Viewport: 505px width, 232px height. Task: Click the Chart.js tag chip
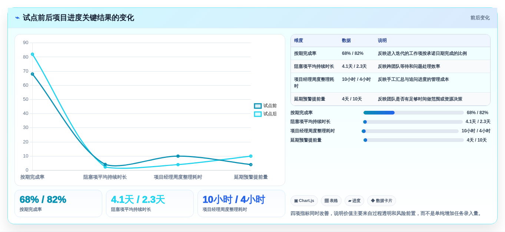[x=304, y=200]
